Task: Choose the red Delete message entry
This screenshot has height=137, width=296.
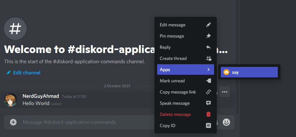Action: pos(186,114)
